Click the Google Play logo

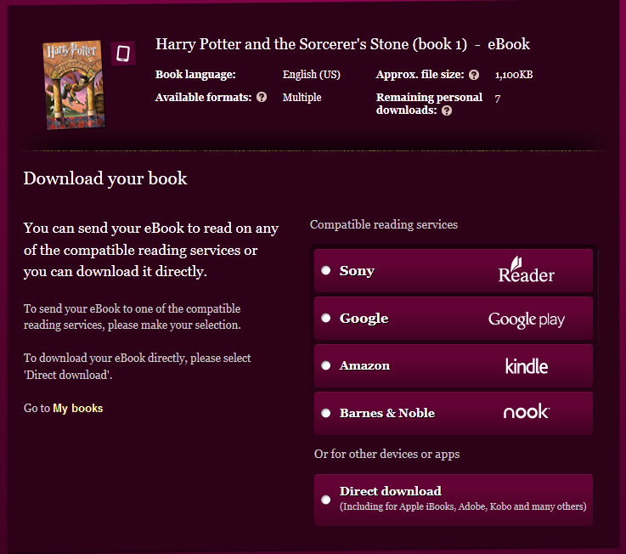pos(526,319)
